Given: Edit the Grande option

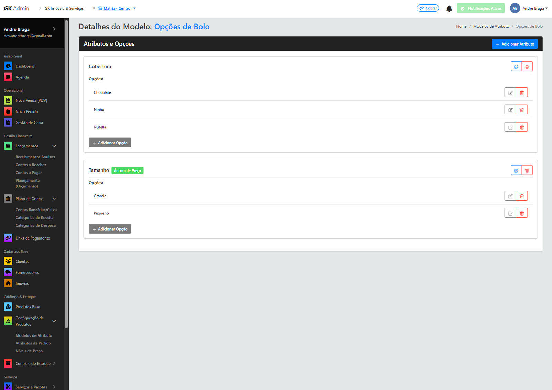Looking at the screenshot, I should 510,196.
